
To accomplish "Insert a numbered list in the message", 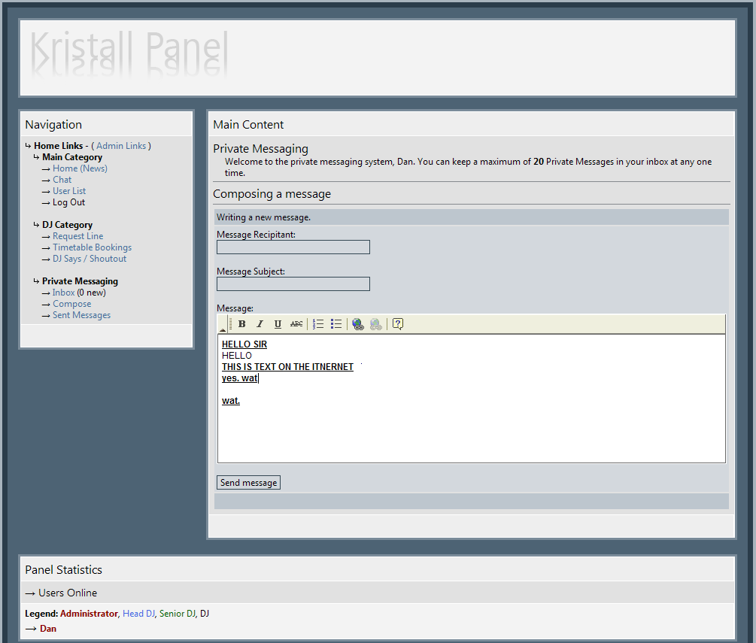I will click(x=318, y=324).
